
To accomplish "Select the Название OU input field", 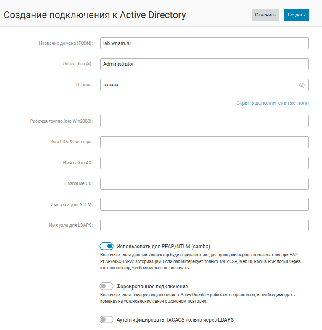I will point(204,184).
